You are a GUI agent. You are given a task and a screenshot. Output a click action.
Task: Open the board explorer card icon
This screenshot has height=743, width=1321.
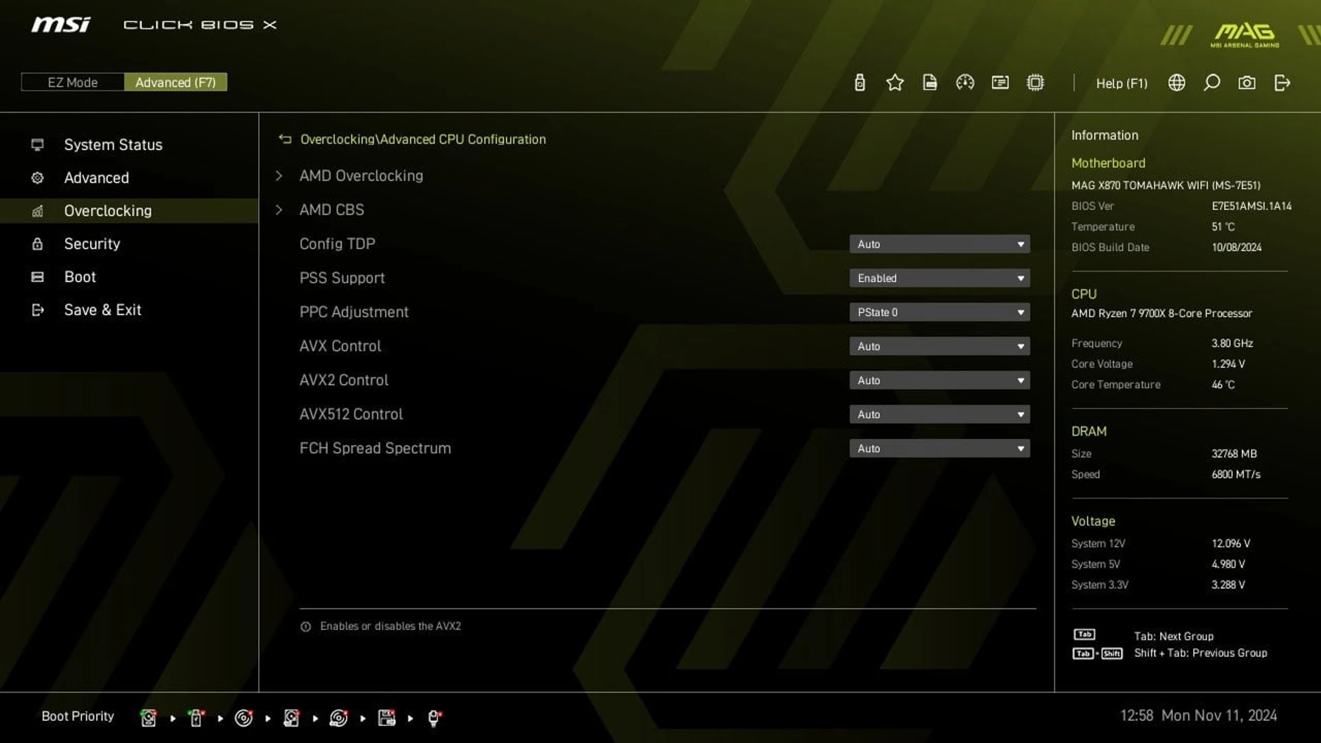coord(1000,83)
